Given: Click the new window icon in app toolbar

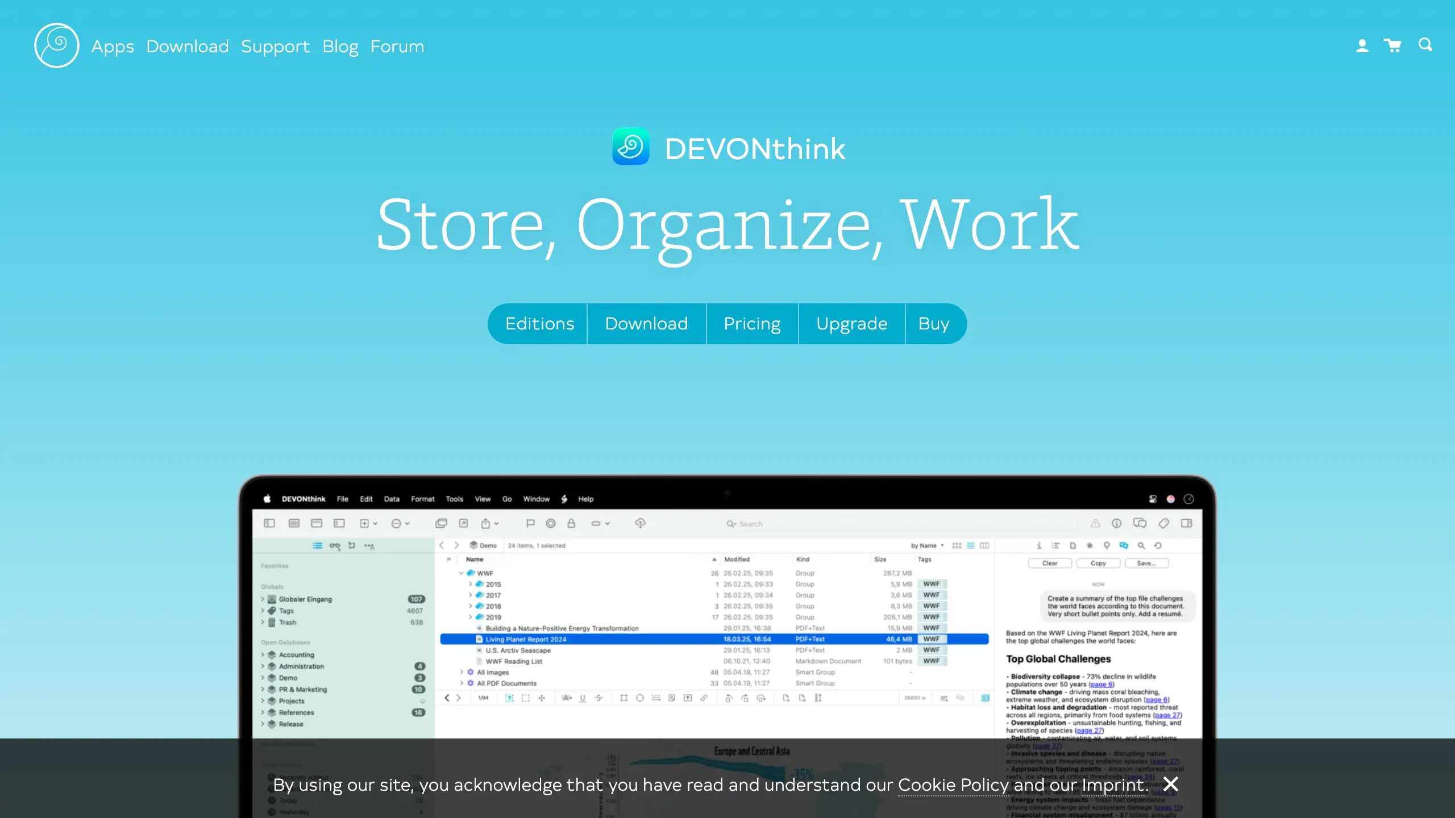Looking at the screenshot, I should tap(441, 523).
